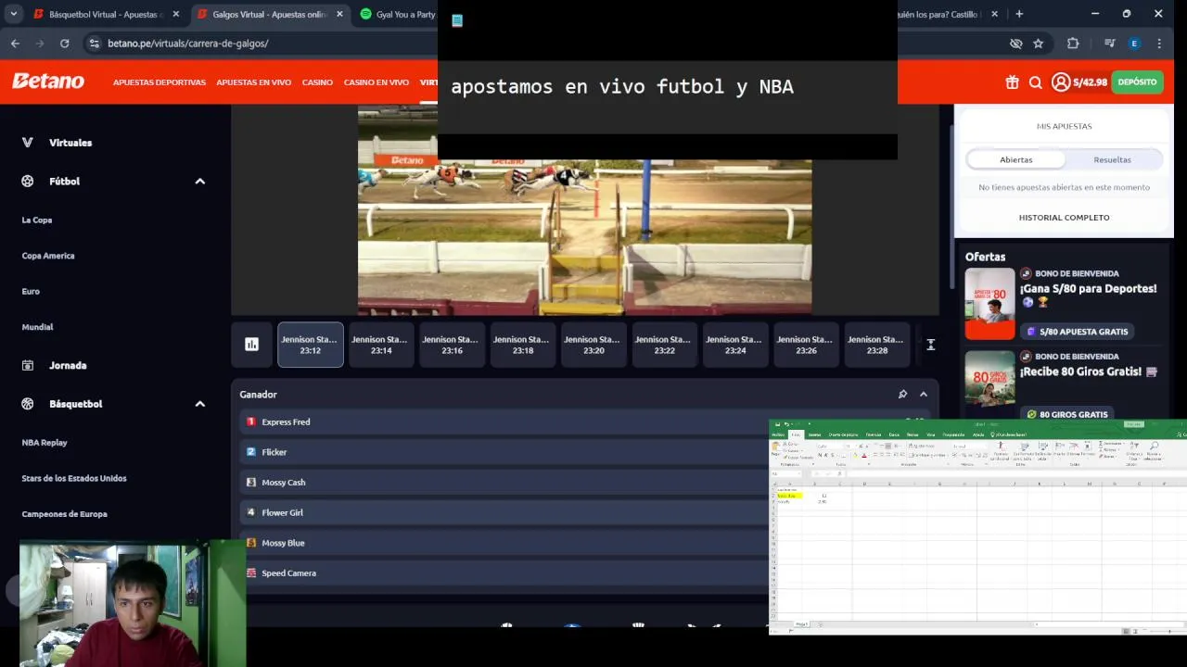Viewport: 1187px width, 667px height.
Task: Open Apuestas Deportivas menu
Action: click(x=160, y=82)
